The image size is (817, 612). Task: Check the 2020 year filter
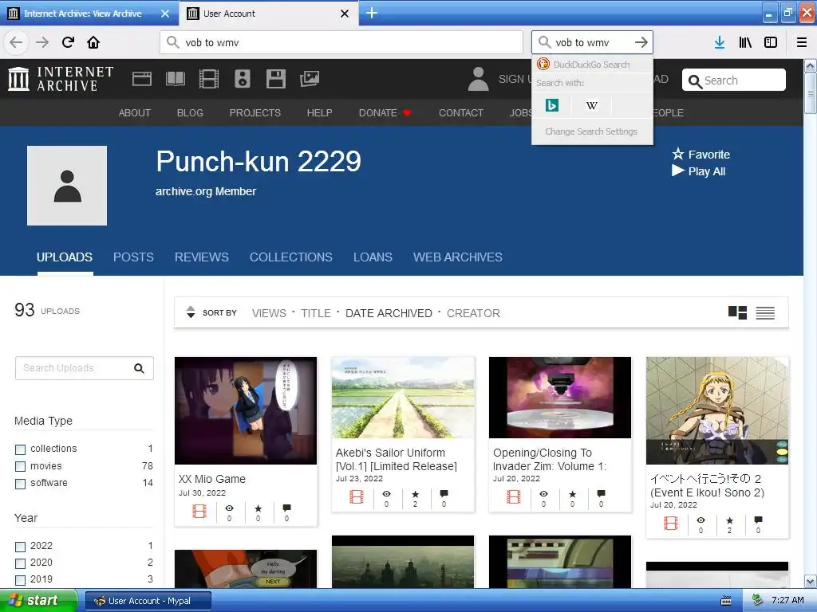(x=20, y=563)
